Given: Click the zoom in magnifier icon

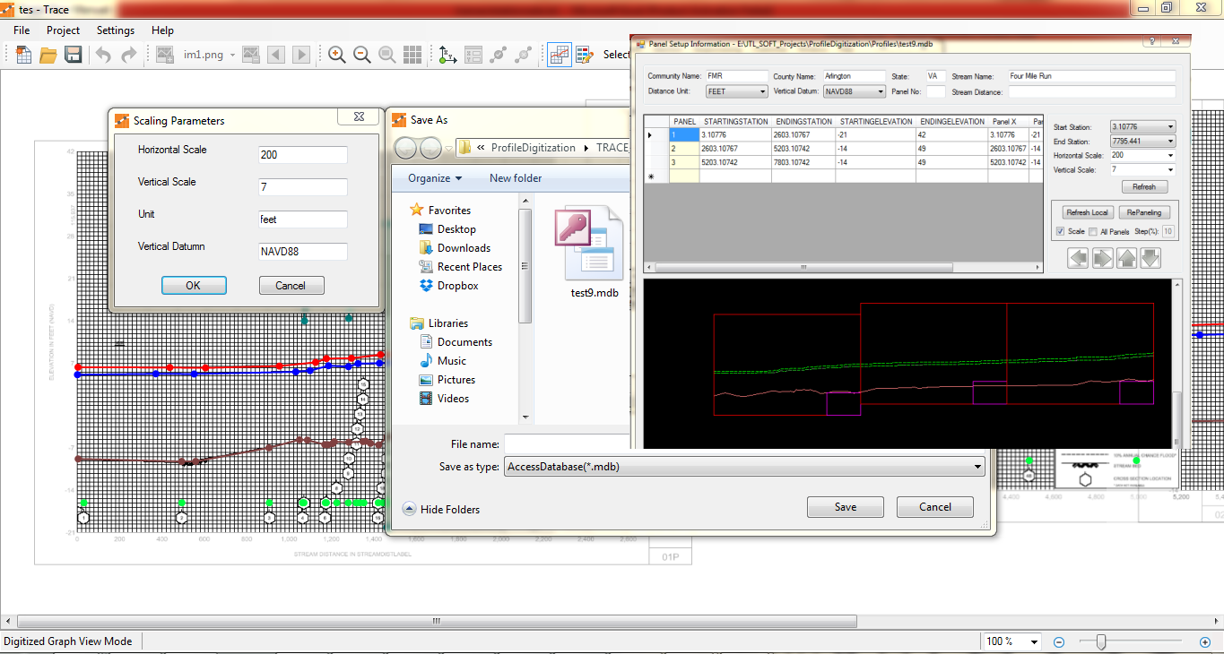Looking at the screenshot, I should click(337, 55).
